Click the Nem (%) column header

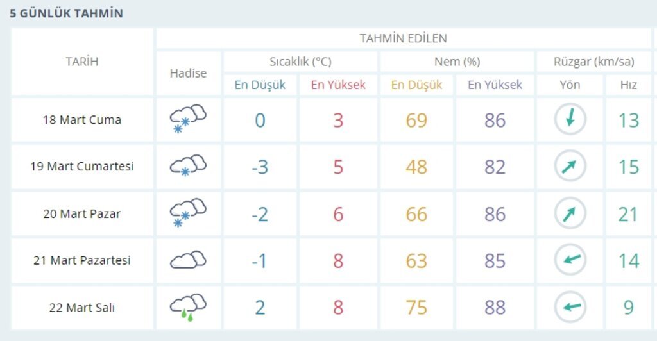click(457, 62)
